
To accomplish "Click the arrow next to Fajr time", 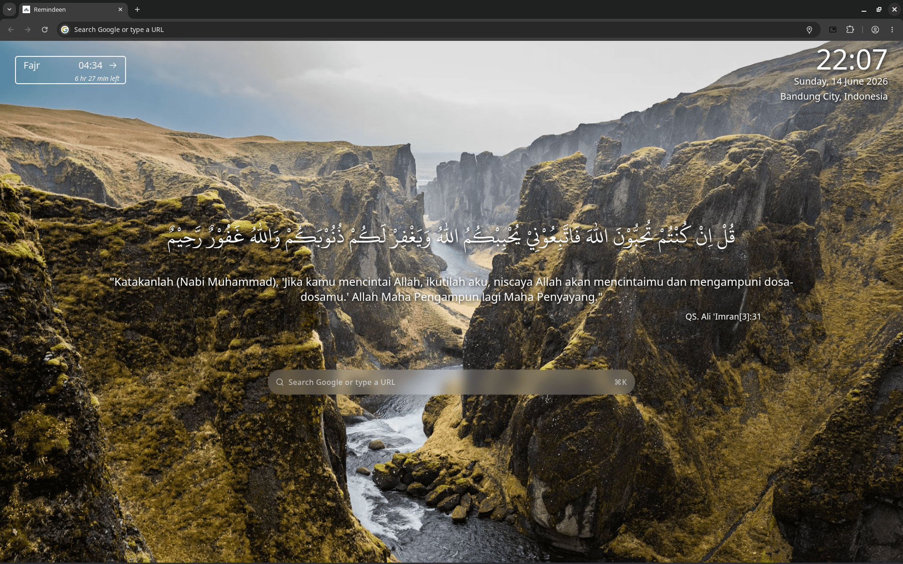I will (113, 65).
